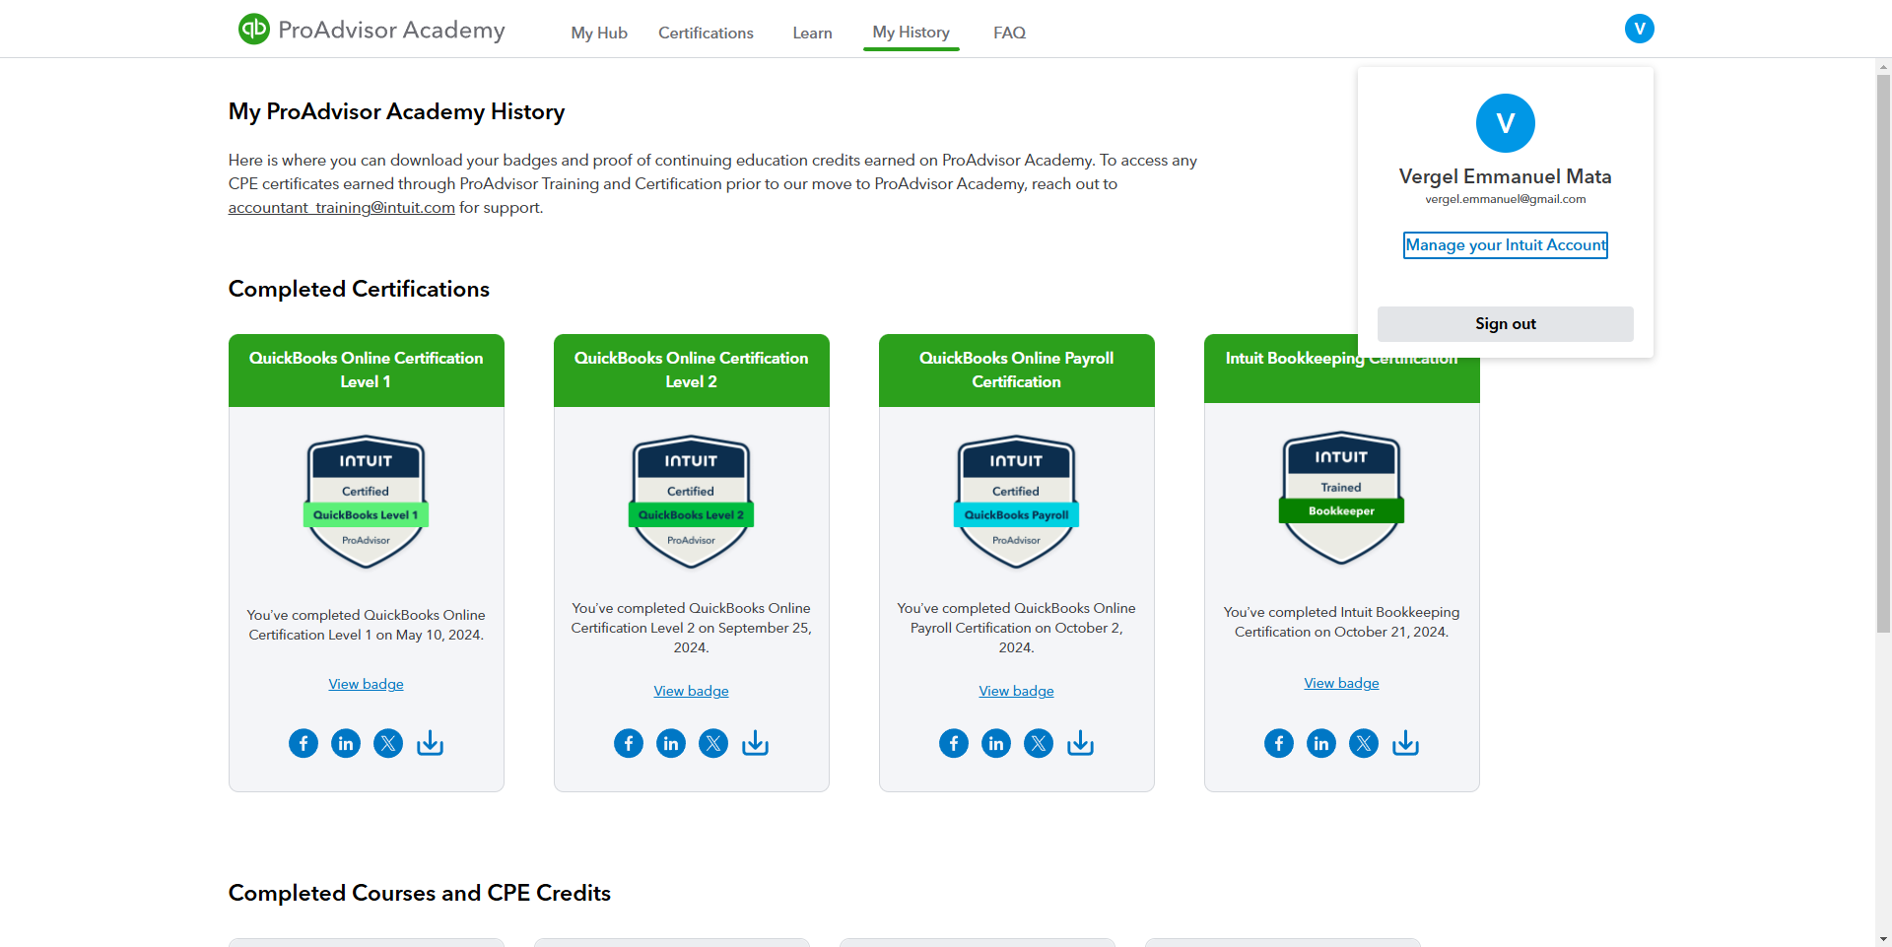View badge for Payroll Certification
The image size is (1892, 947).
tap(1016, 691)
